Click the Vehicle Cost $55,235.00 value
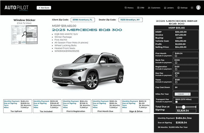The height and width of the screenshot is (133, 204). click(181, 41)
